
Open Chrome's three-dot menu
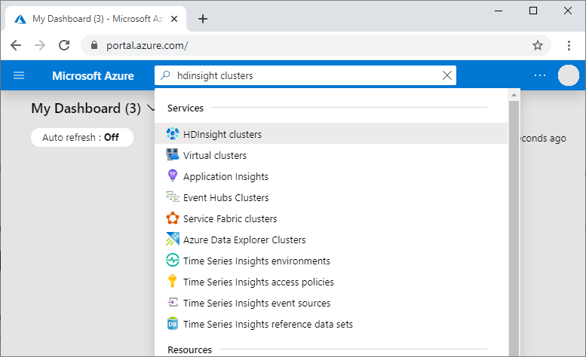pos(569,45)
